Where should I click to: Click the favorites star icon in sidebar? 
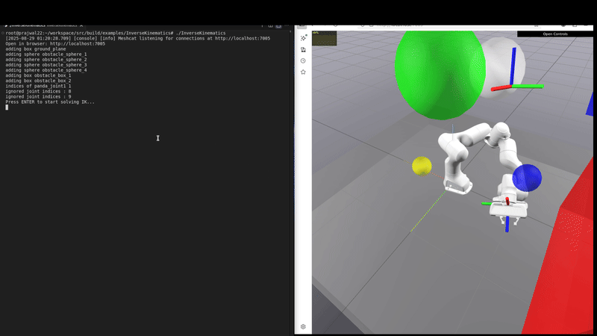click(x=303, y=72)
